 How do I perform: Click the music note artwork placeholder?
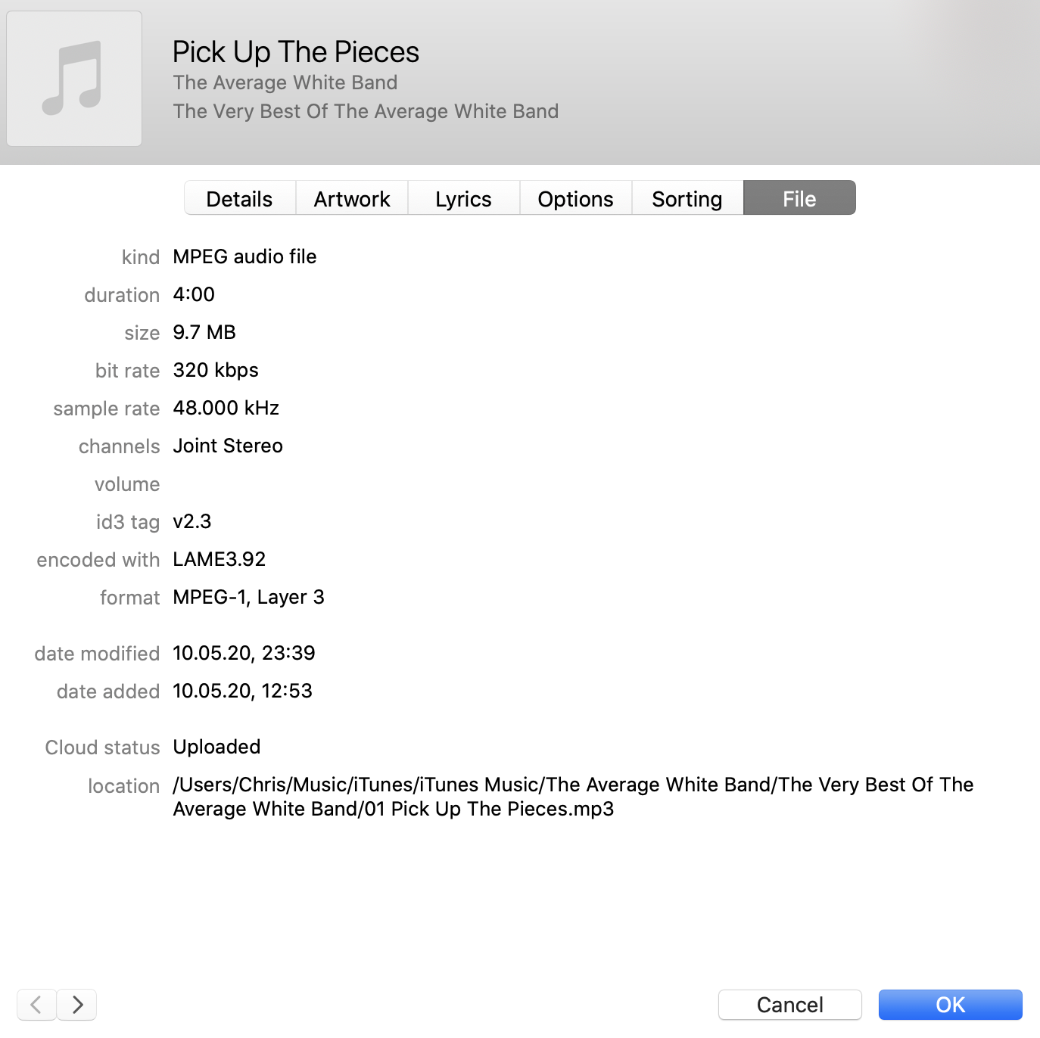click(x=74, y=79)
